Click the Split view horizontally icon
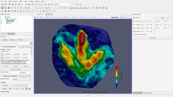 coord(121,17)
